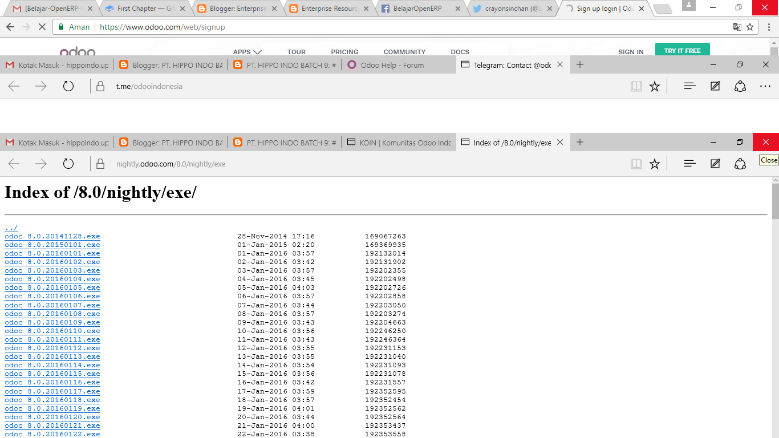
Task: Switch to First Chapter Chrome tab
Action: (144, 9)
